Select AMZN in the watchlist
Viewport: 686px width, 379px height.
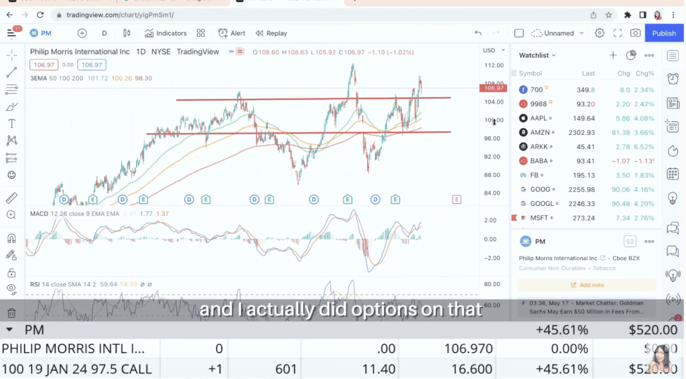tap(586, 133)
